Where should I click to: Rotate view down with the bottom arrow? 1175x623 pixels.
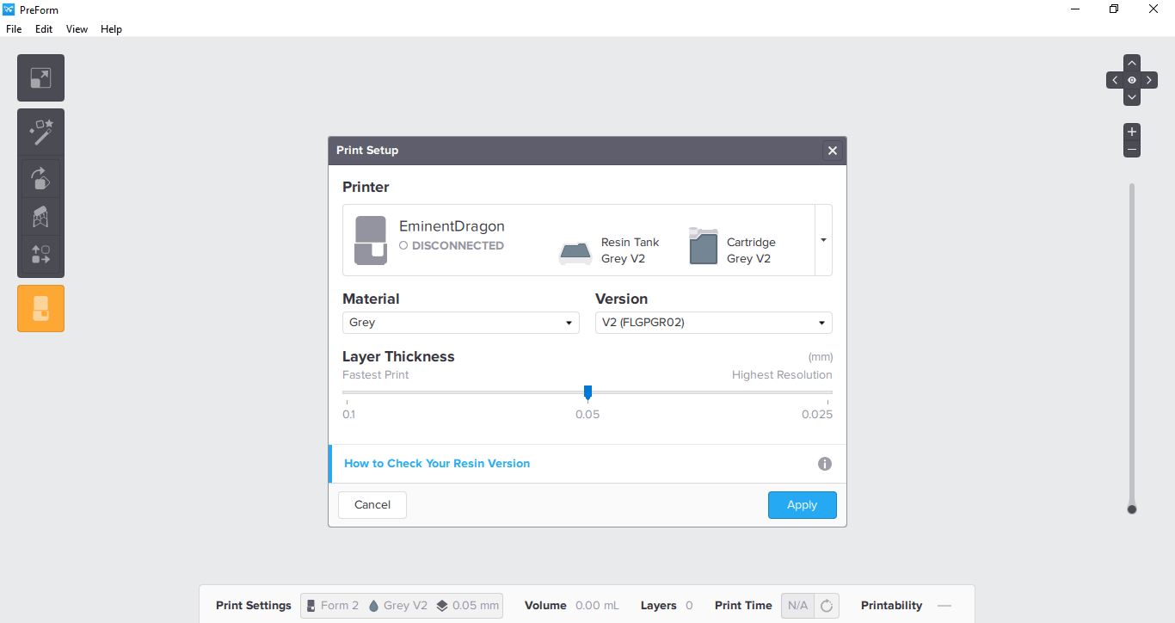1132,97
